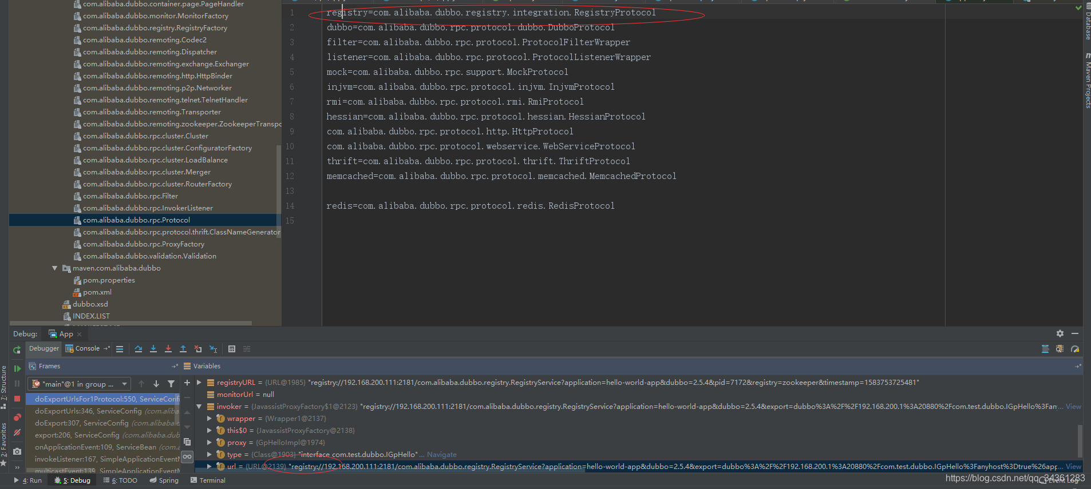Screen dimensions: 1091x489
Task: Close the App debug tab
Action: pyautogui.click(x=79, y=335)
